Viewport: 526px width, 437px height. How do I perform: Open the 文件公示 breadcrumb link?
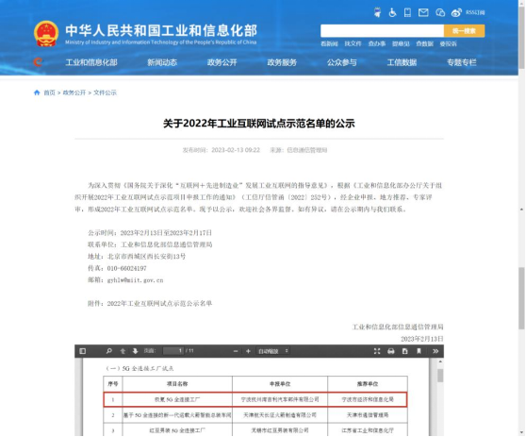pyautogui.click(x=105, y=92)
